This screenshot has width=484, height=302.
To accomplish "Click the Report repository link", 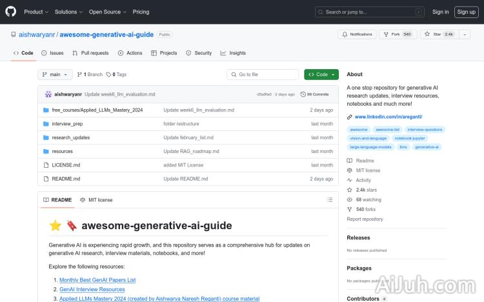I will pyautogui.click(x=365, y=219).
